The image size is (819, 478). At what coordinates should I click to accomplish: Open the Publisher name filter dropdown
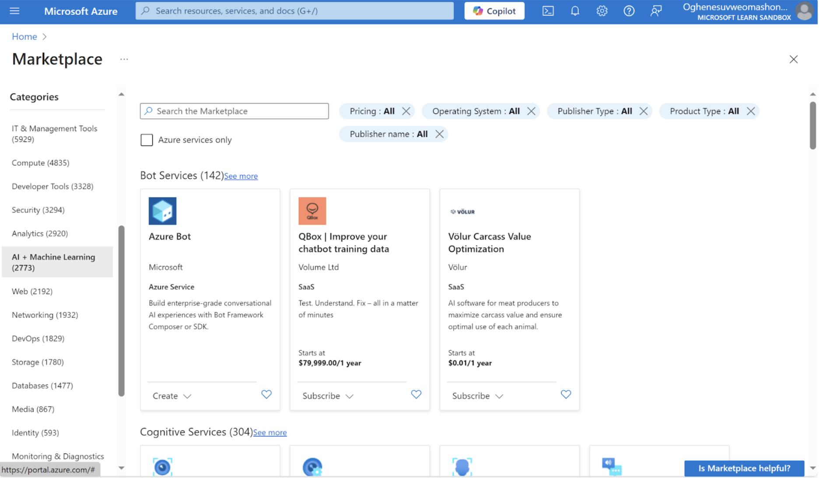tap(389, 134)
